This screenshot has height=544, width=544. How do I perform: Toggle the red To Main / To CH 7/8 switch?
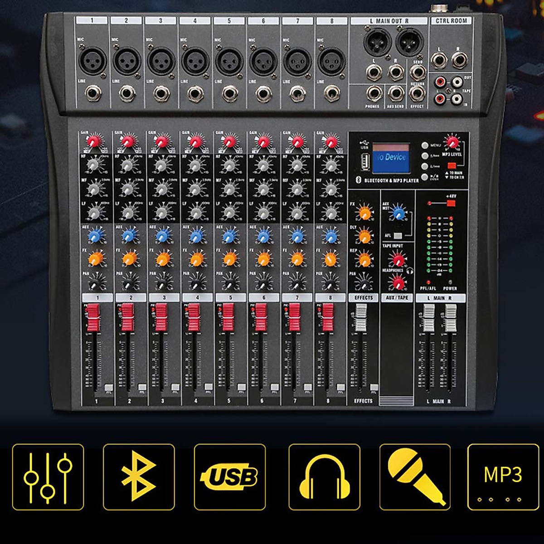coord(451,166)
